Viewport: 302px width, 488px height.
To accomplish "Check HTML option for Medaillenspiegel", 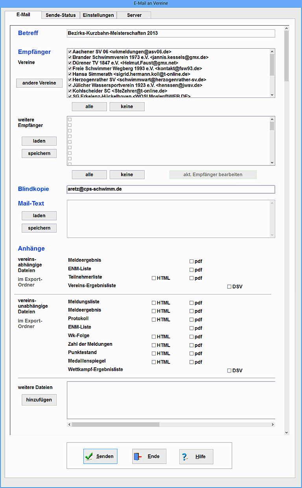I will click(x=154, y=362).
